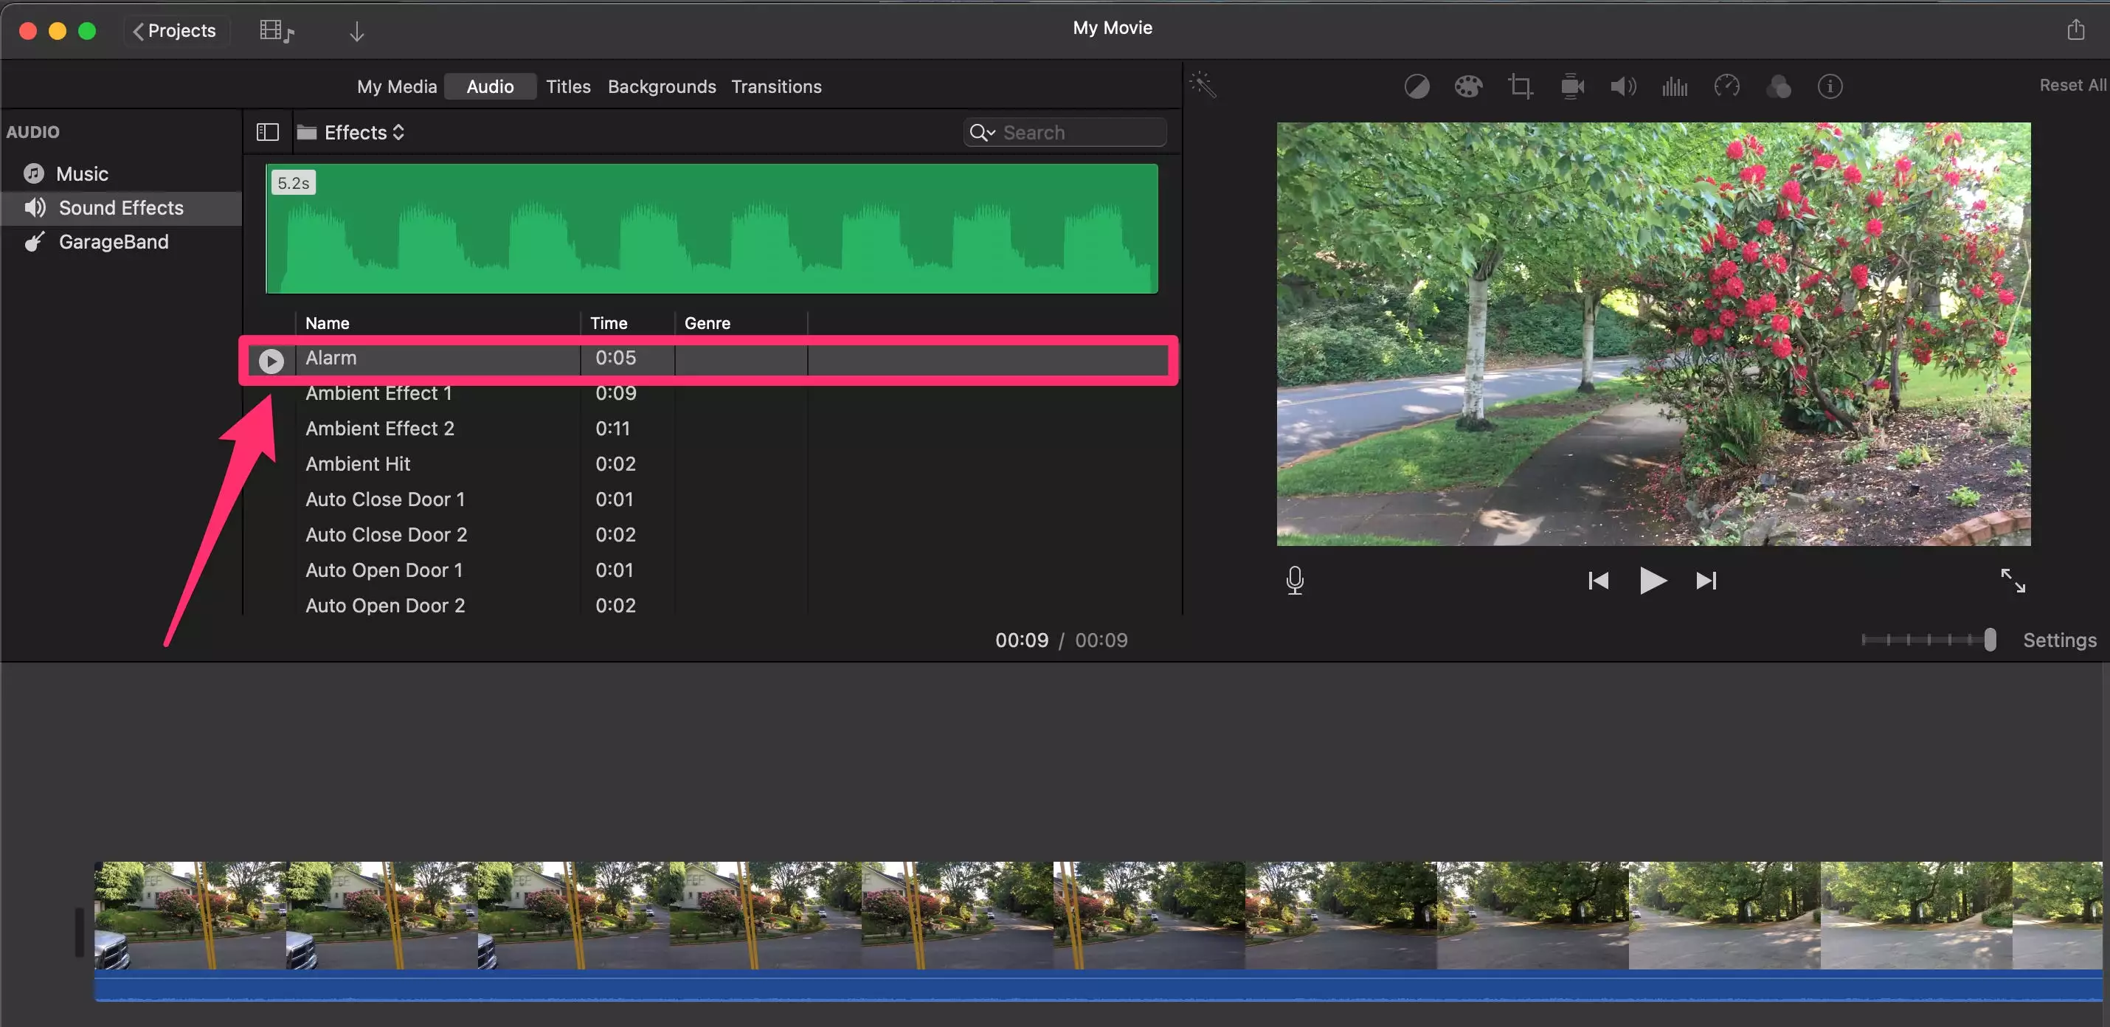Toggle fullscreen playback in viewer
2110x1027 pixels.
click(x=2013, y=580)
